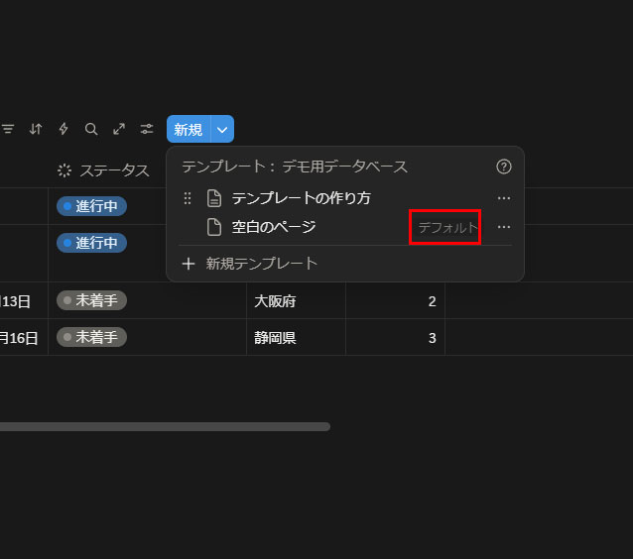Select テンプレートの作り方 template

click(301, 198)
